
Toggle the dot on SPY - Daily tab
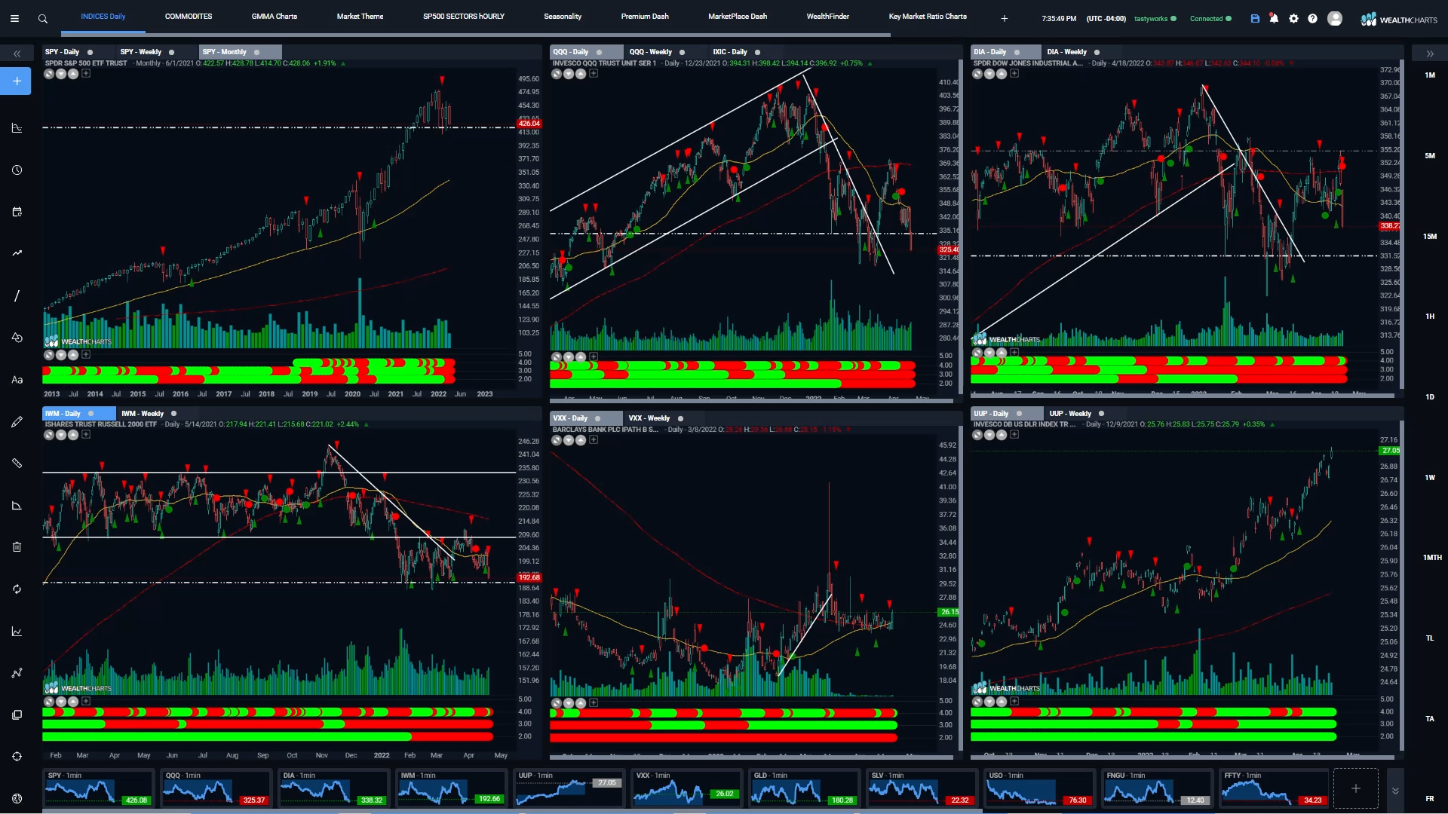tap(90, 52)
